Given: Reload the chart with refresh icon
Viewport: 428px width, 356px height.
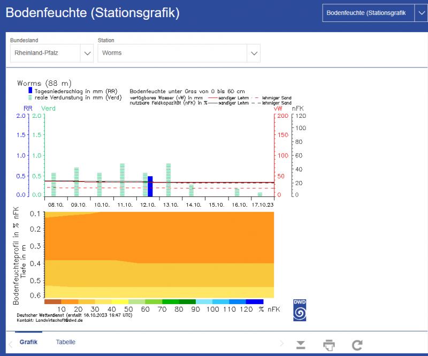Looking at the screenshot, I should tap(357, 345).
